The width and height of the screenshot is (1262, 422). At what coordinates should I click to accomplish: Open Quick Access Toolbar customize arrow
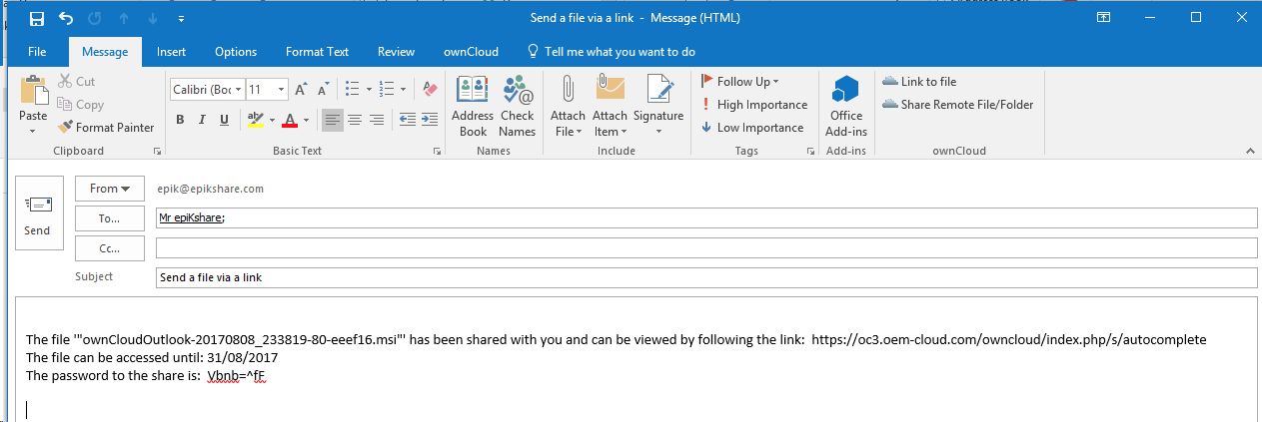click(x=181, y=18)
